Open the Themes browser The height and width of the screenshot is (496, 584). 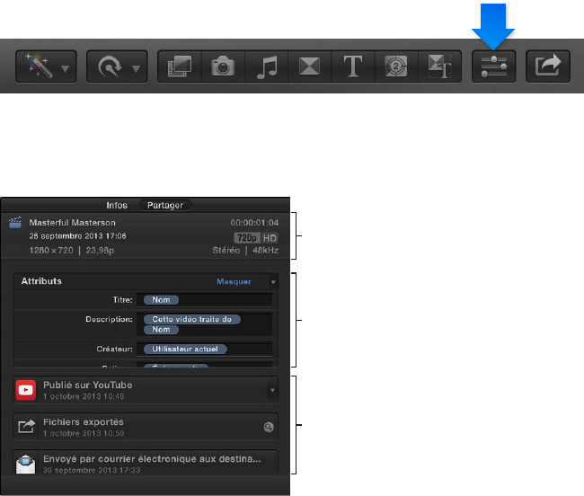(x=440, y=66)
